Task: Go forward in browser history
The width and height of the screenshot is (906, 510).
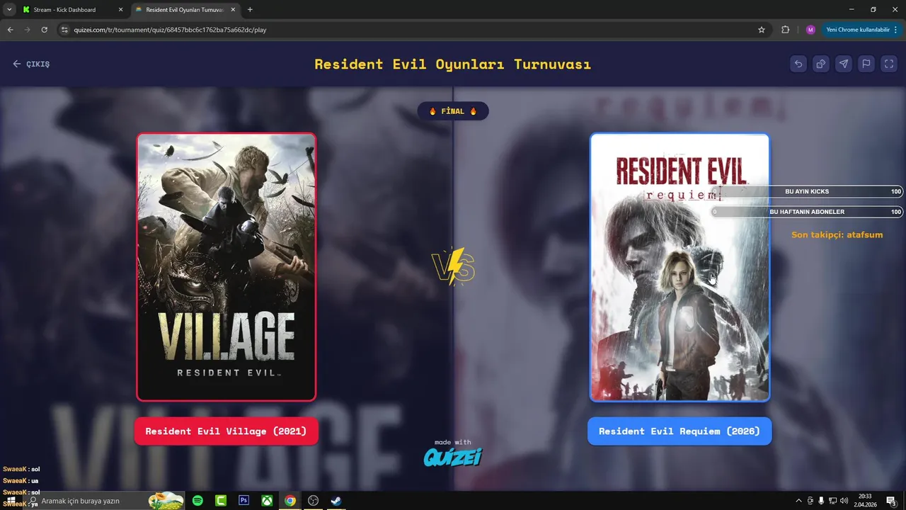Action: coord(27,30)
